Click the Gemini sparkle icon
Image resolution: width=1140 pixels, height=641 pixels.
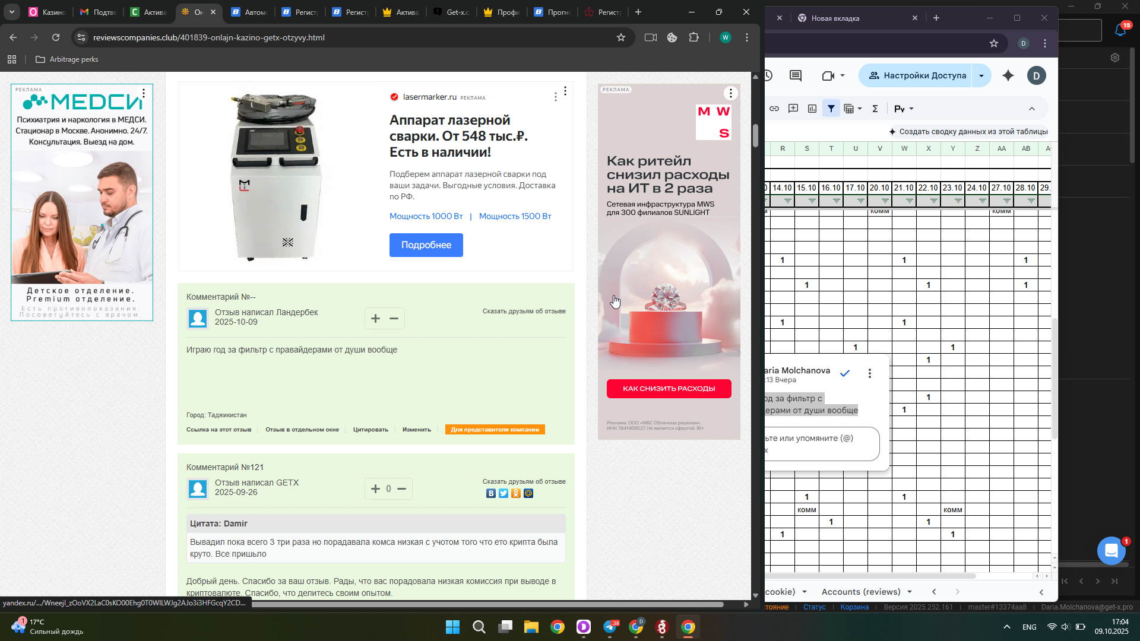point(1008,75)
